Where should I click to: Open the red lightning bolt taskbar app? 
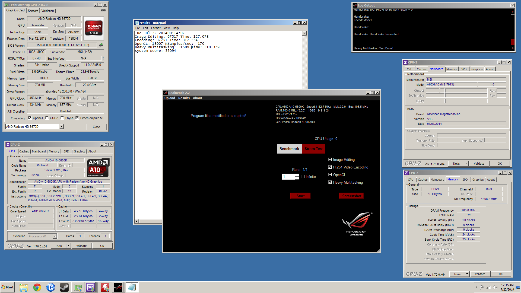(x=105, y=287)
